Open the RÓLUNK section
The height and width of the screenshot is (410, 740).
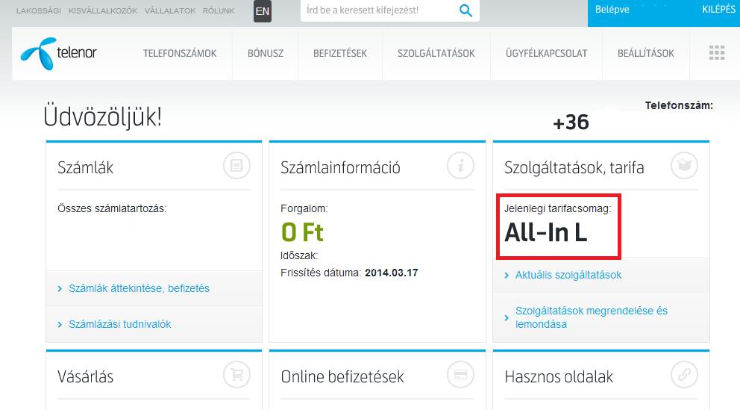219,10
